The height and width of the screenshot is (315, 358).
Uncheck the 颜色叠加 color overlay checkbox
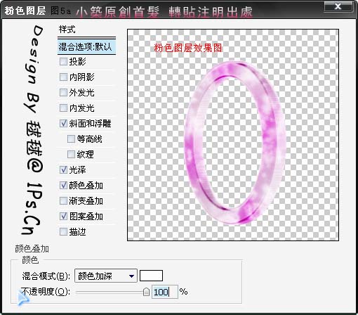tap(63, 186)
